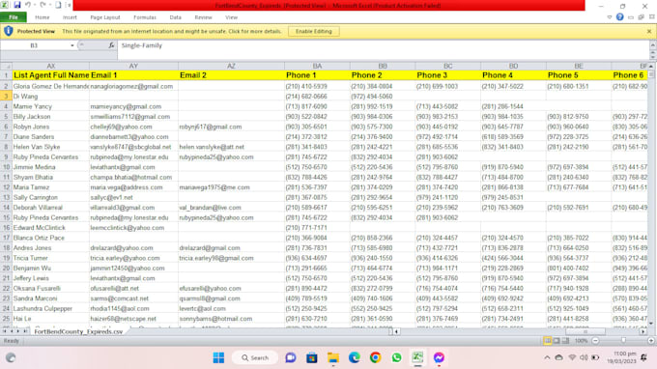
Task: Open Microsoft Store from taskbar
Action: point(312,357)
